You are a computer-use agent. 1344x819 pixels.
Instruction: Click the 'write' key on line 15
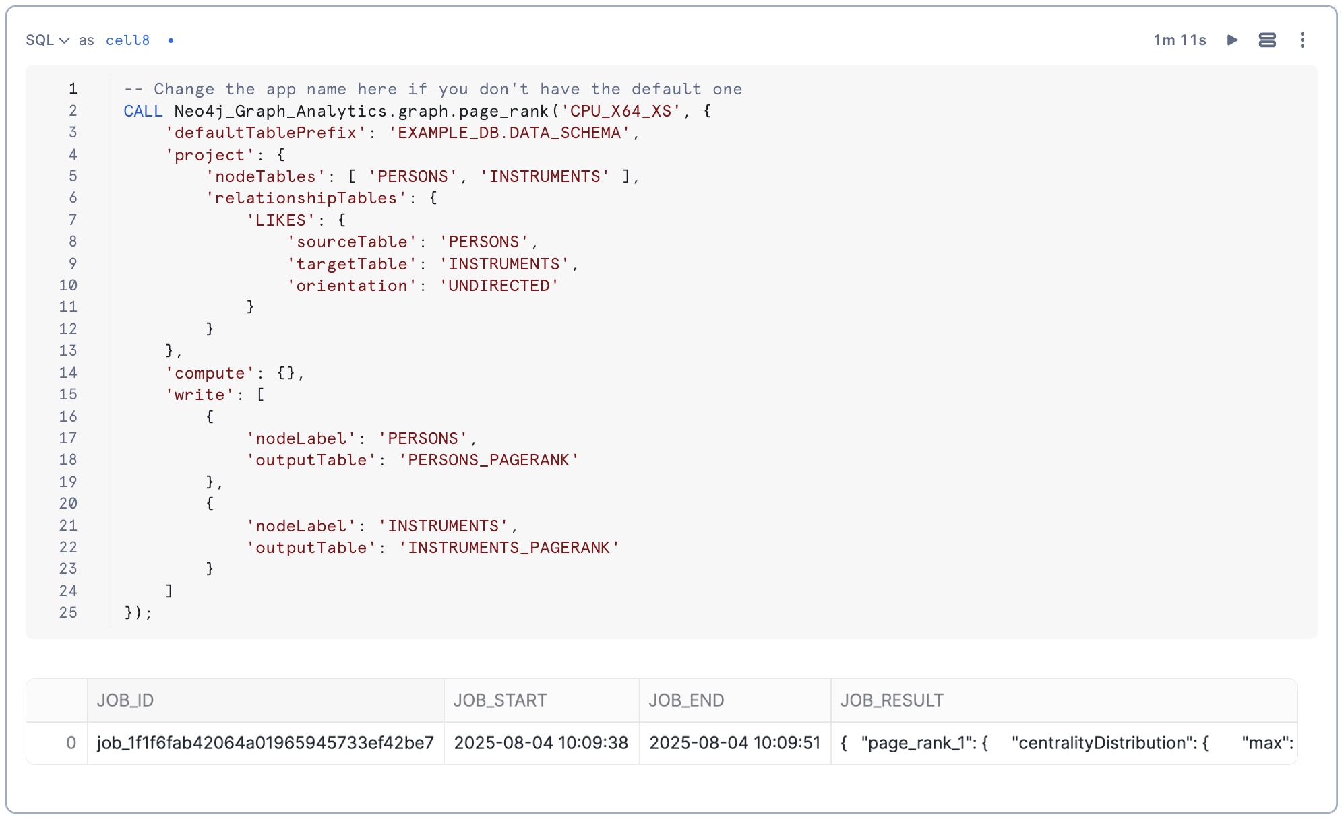[x=200, y=395]
